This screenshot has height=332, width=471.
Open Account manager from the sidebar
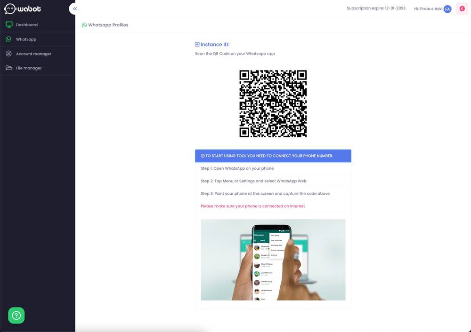34,53
